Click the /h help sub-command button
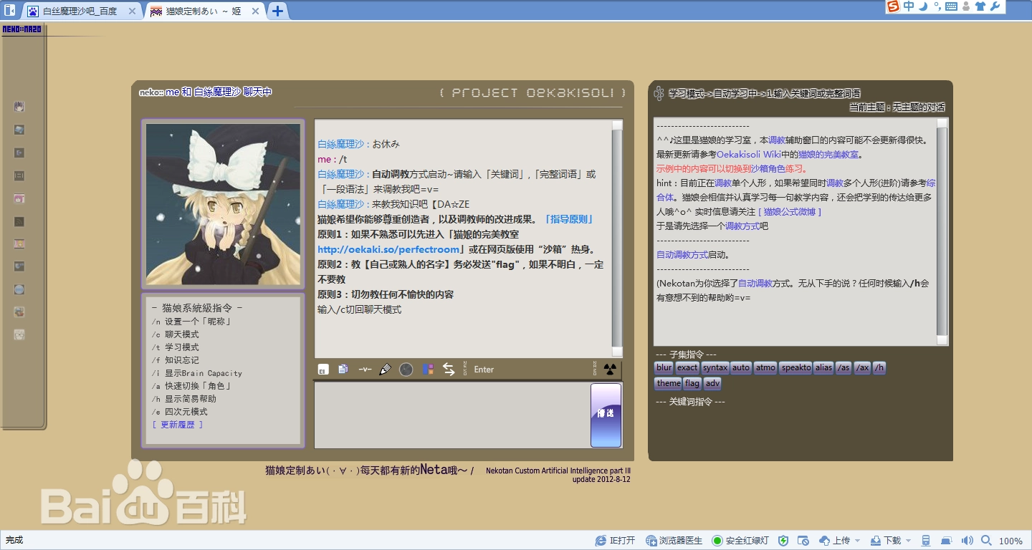The image size is (1032, 550). click(879, 367)
